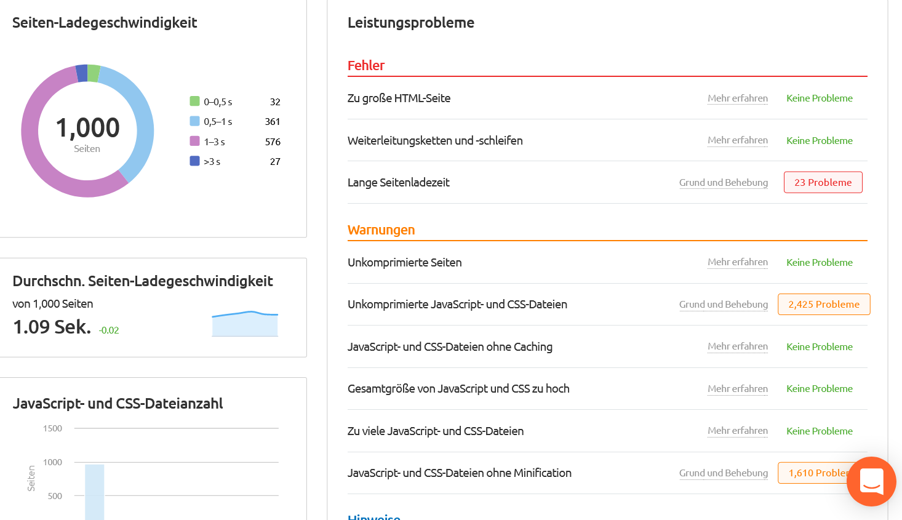This screenshot has height=520, width=902.
Task: Click Zu viele JavaScript- und CSS-Dateien label
Action: pos(436,431)
